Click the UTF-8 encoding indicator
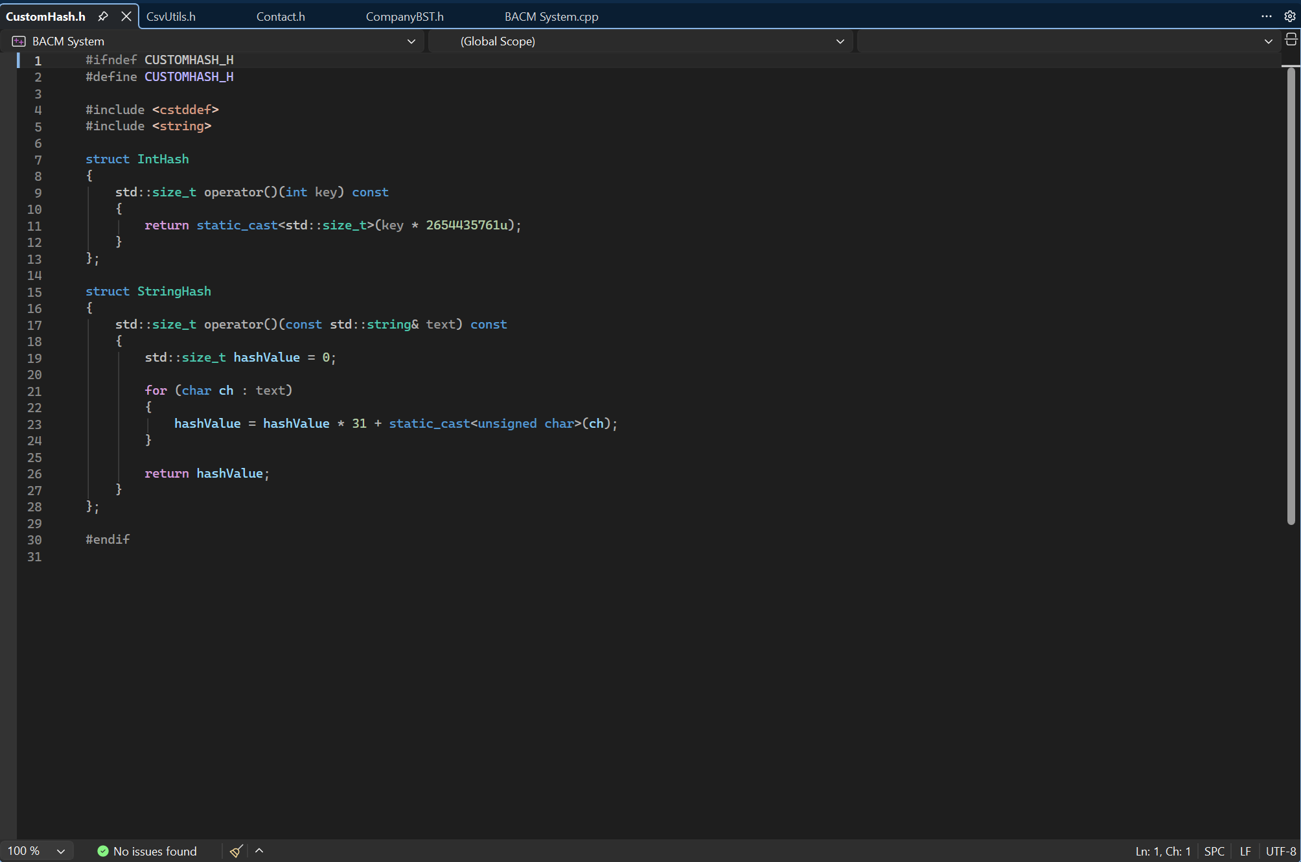Image resolution: width=1301 pixels, height=862 pixels. (1281, 851)
